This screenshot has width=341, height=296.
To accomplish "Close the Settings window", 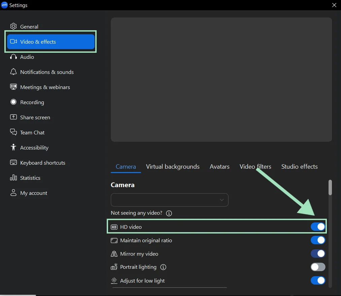I will [334, 5].
